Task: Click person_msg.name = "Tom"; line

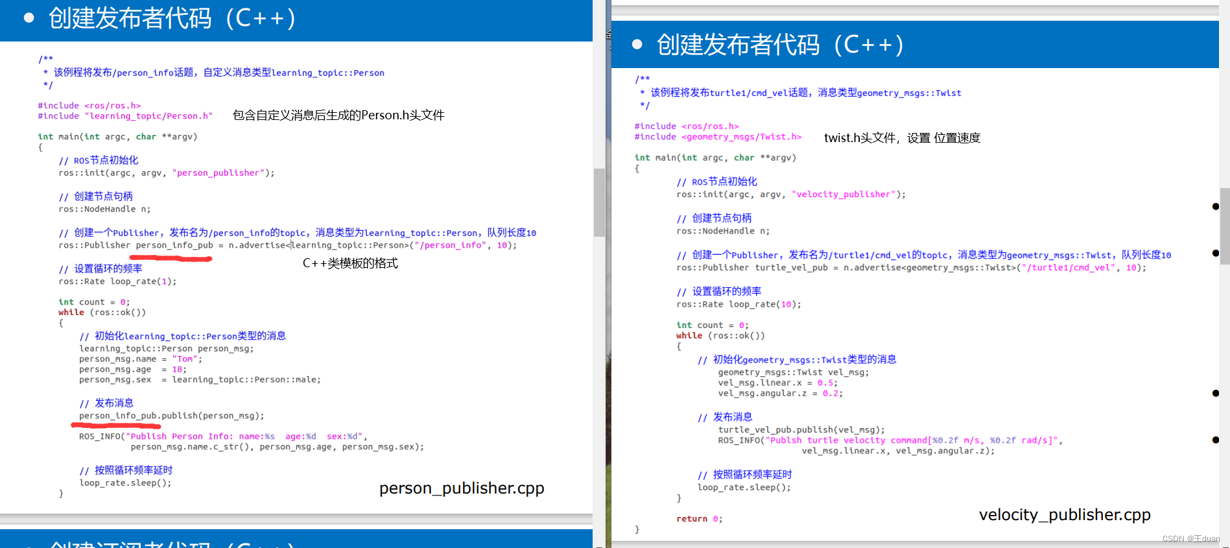Action: tap(141, 359)
